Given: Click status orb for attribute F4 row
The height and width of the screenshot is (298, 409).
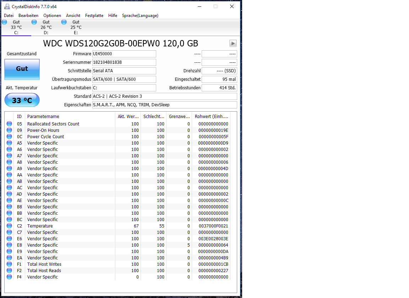Looking at the screenshot, I should [x=9, y=277].
